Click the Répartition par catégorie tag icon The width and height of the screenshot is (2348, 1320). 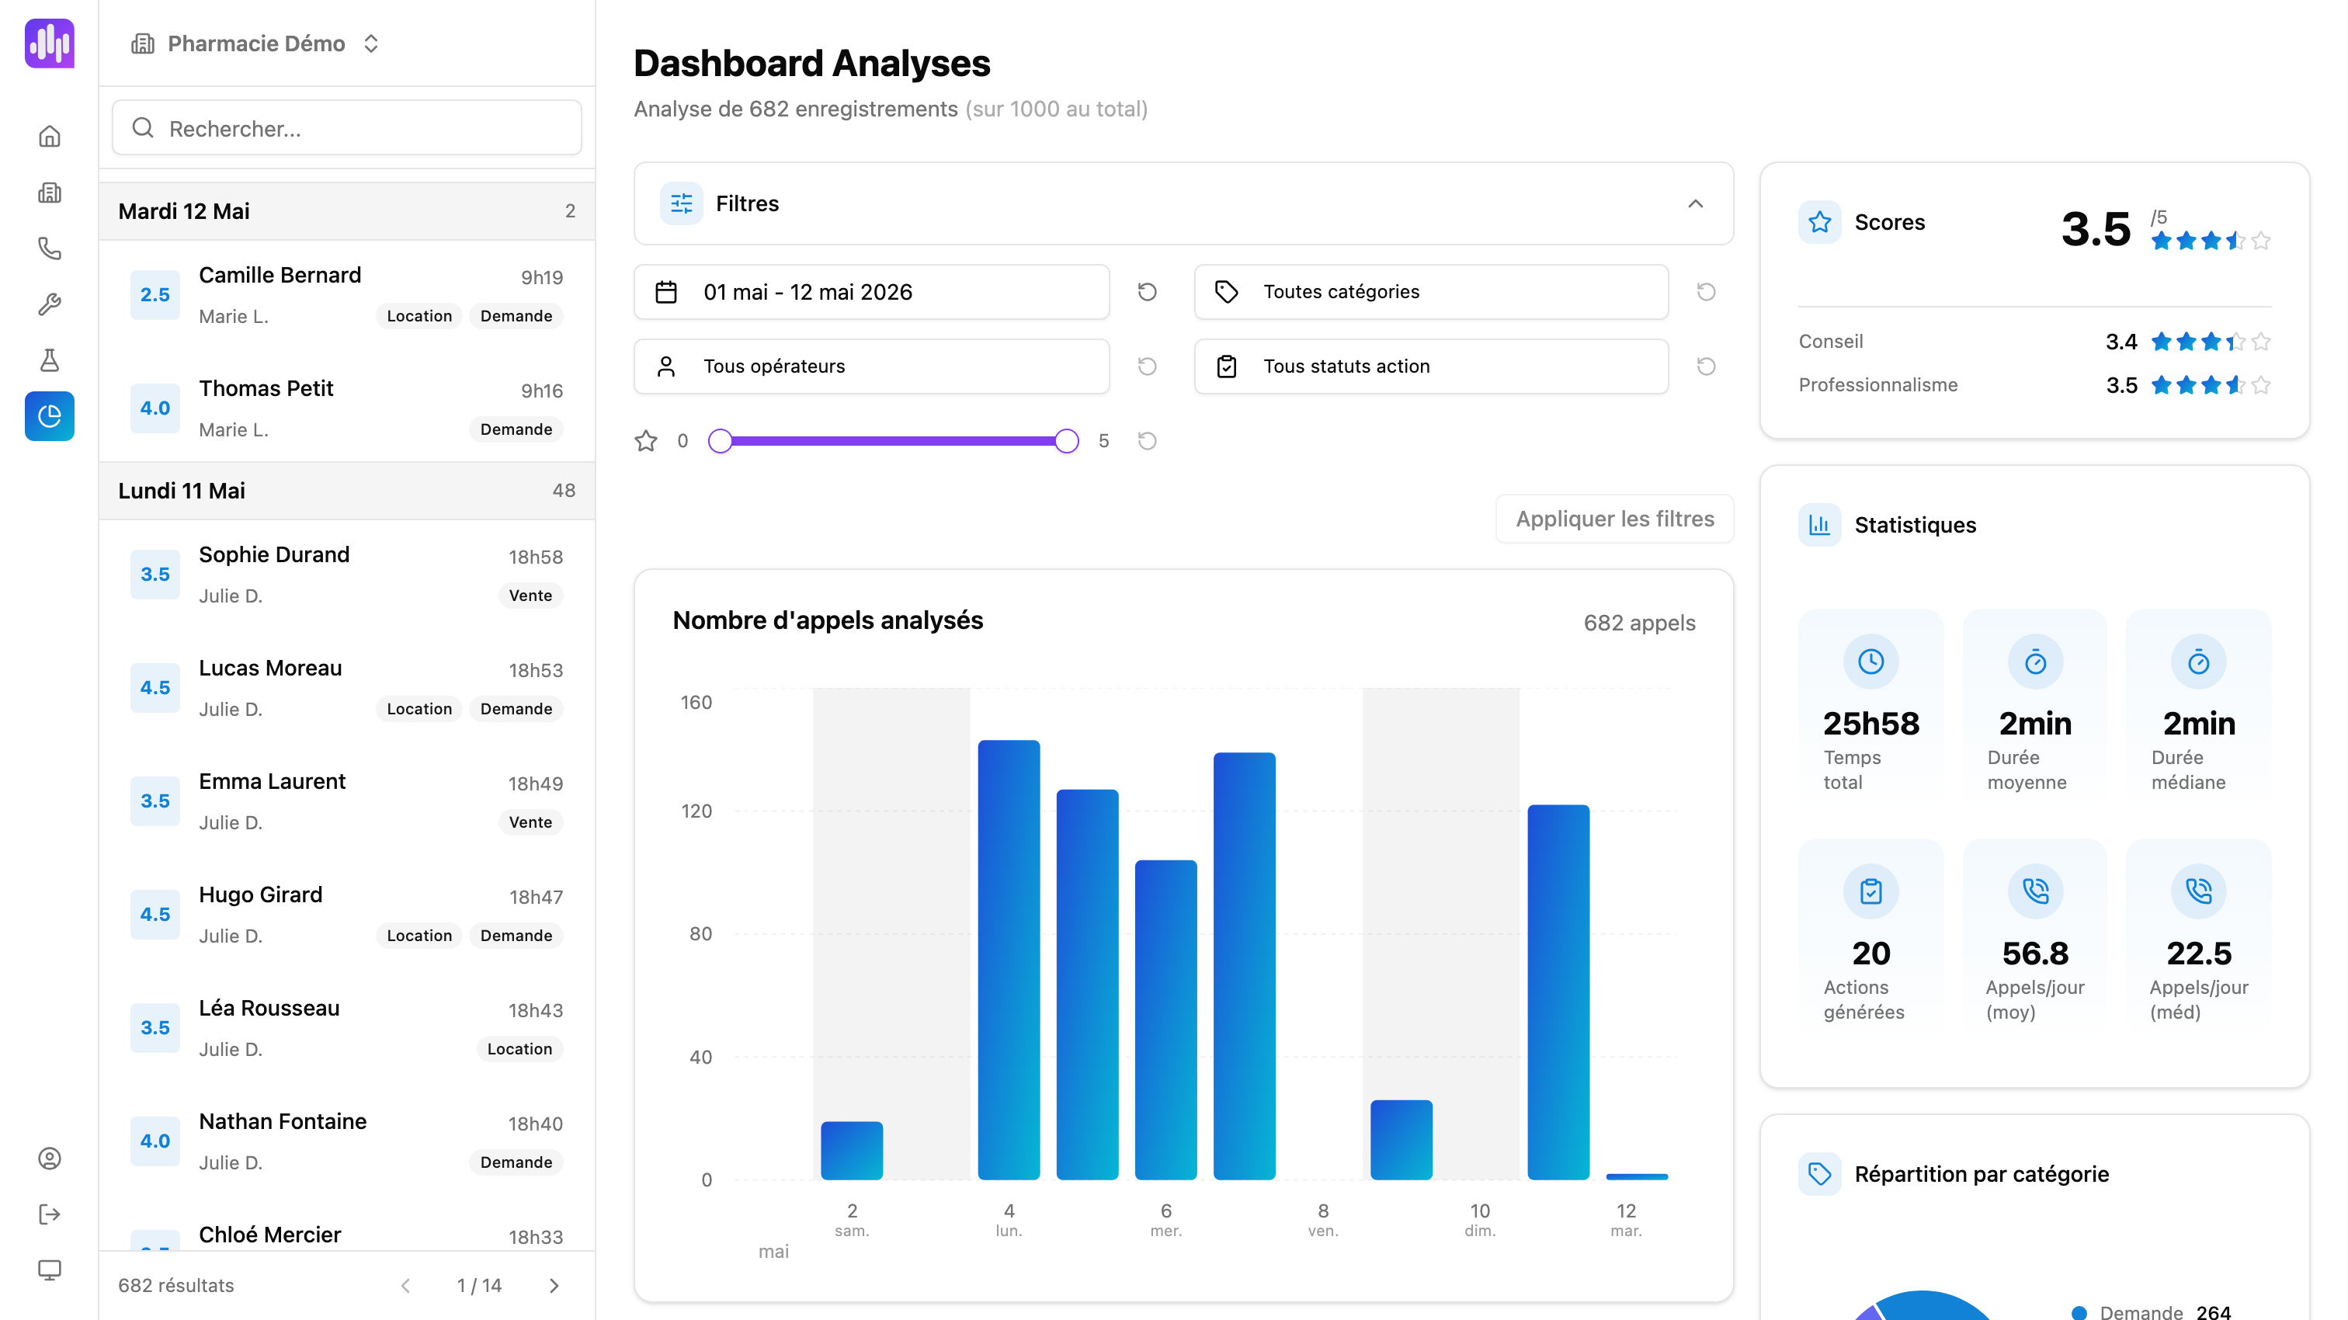coord(1819,1174)
